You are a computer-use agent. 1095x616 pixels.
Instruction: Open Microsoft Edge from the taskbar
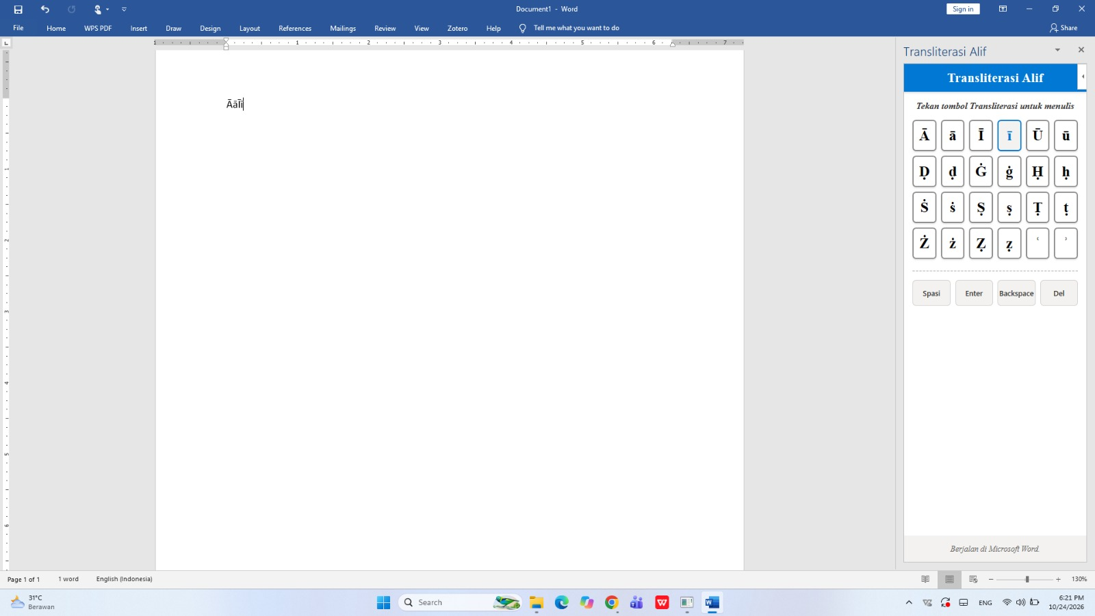(x=562, y=603)
